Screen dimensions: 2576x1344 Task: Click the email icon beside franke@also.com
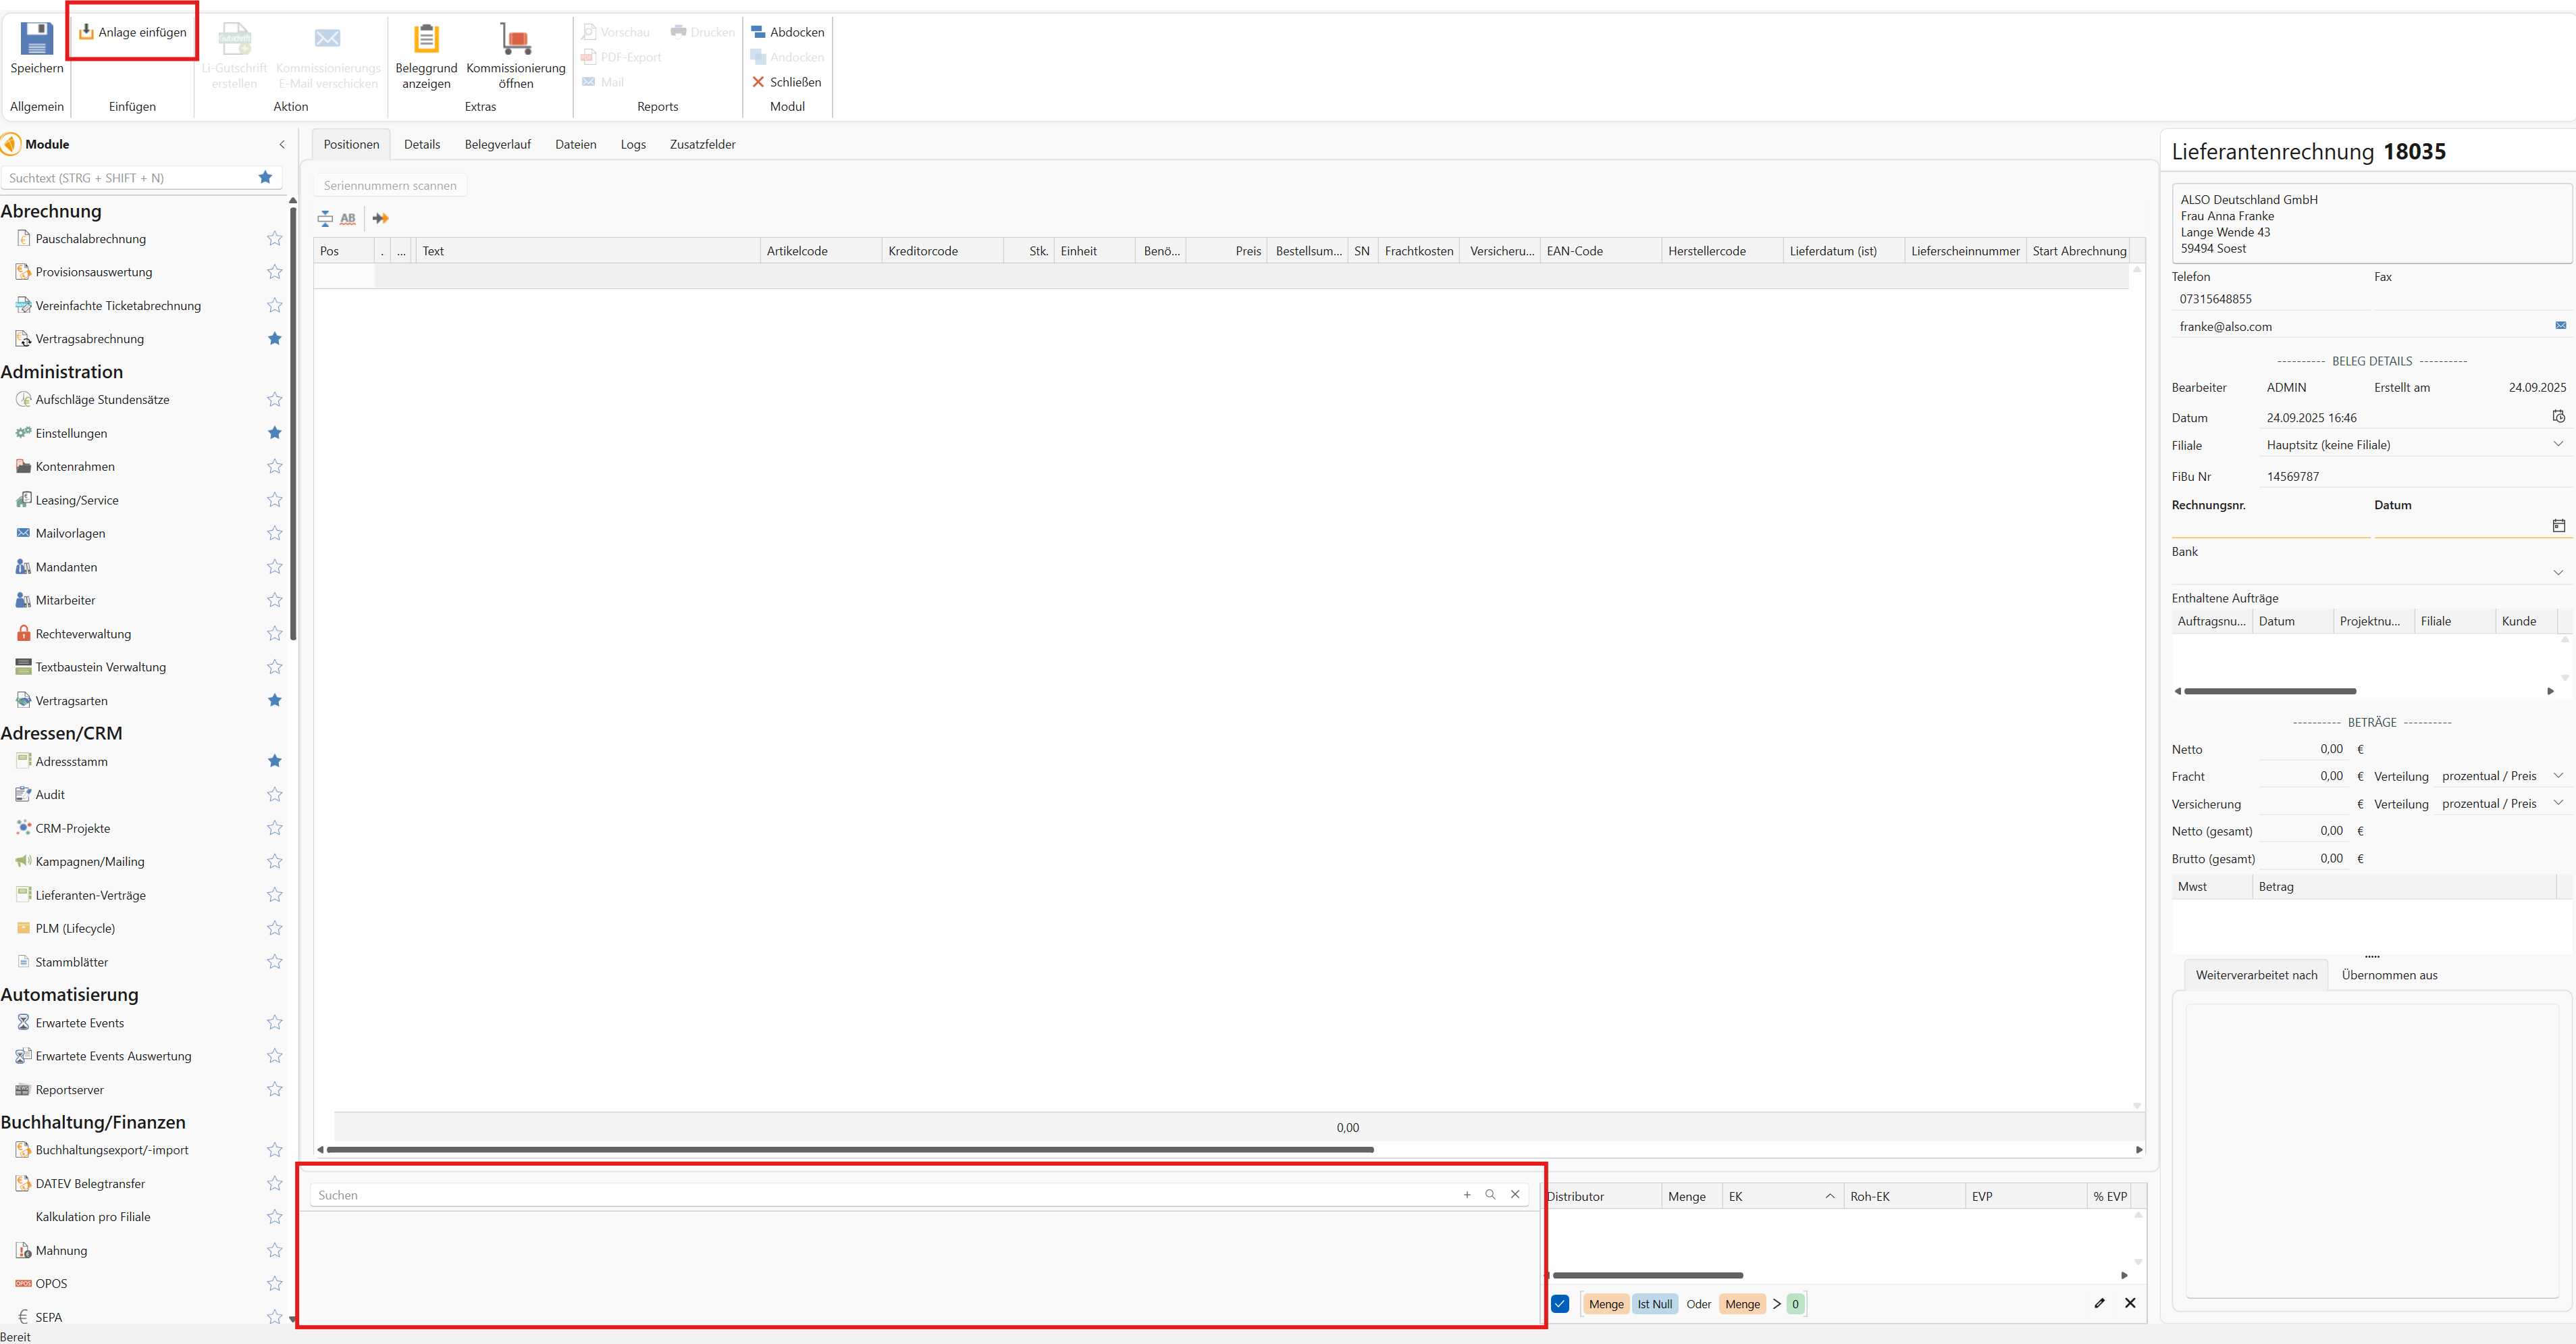click(2560, 326)
